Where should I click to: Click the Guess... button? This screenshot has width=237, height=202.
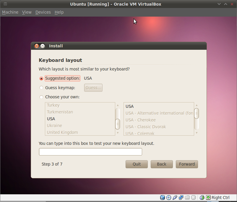click(x=93, y=88)
